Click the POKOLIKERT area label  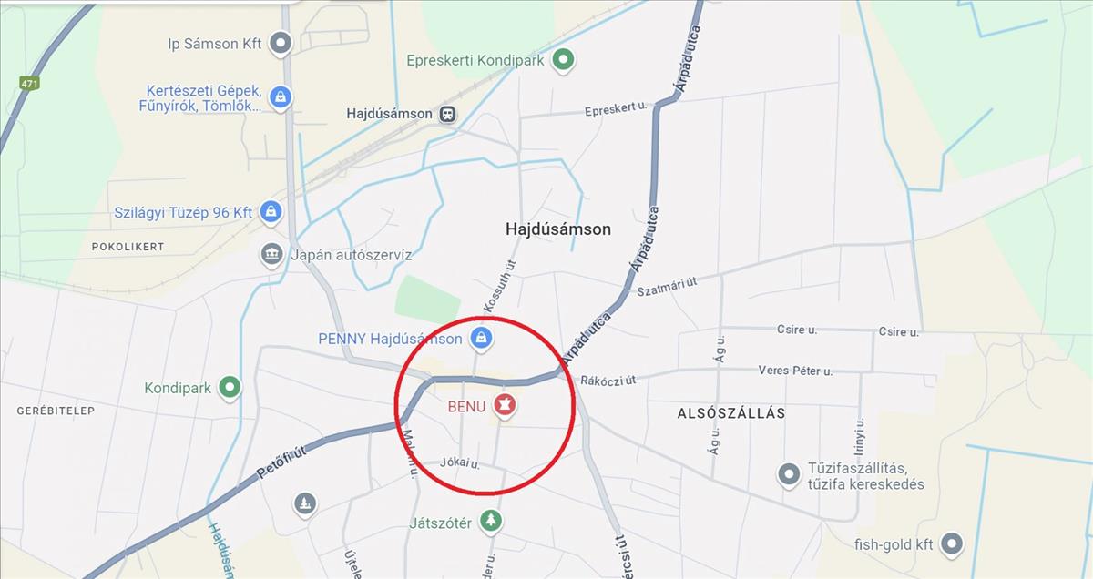(128, 247)
